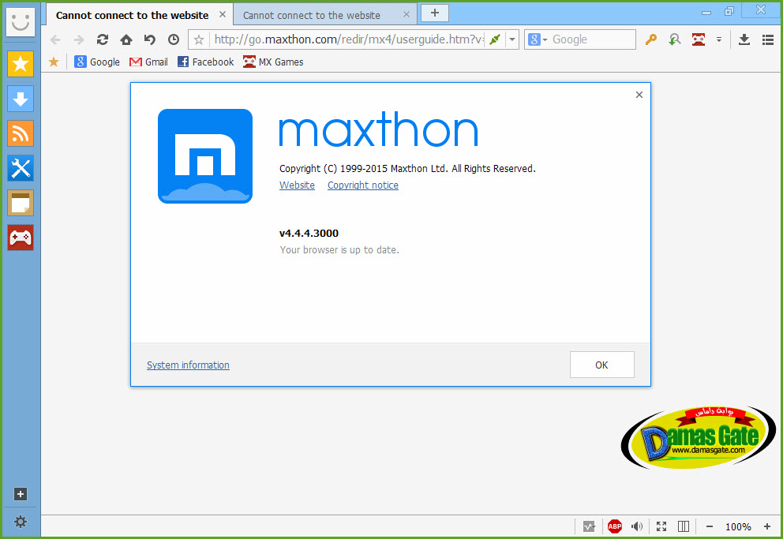Image resolution: width=783 pixels, height=539 pixels.
Task: Mute page sound in status bar
Action: click(x=637, y=526)
